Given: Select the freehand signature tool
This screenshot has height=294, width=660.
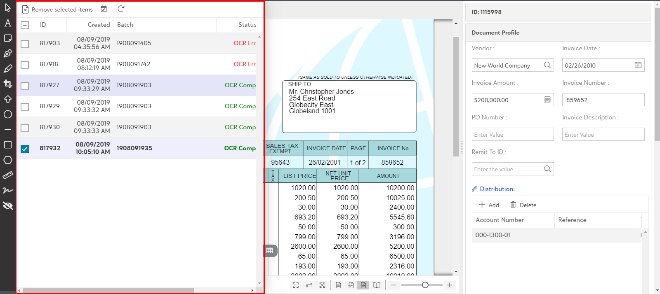Looking at the screenshot, I should coord(8,190).
